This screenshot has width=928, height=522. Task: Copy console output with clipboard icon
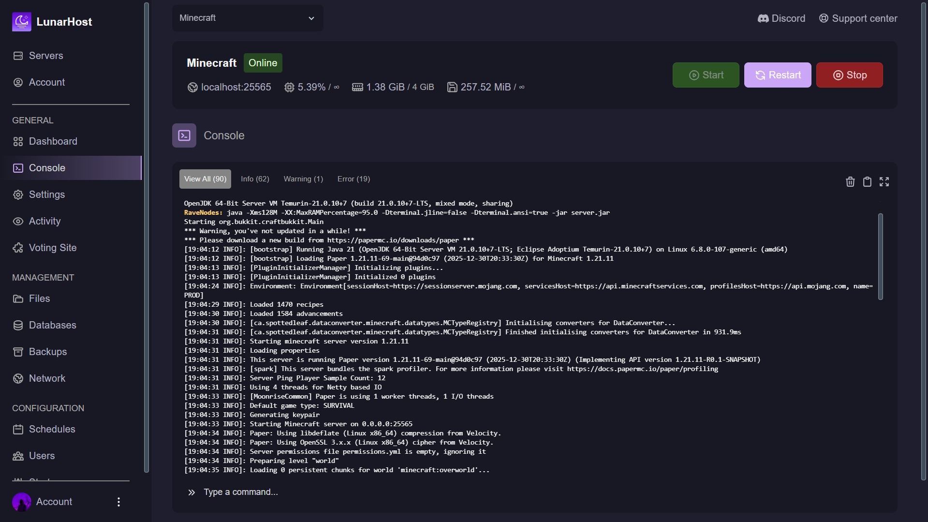[867, 181]
